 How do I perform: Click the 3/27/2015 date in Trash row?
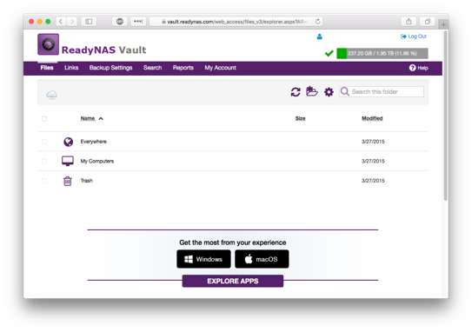tap(373, 181)
